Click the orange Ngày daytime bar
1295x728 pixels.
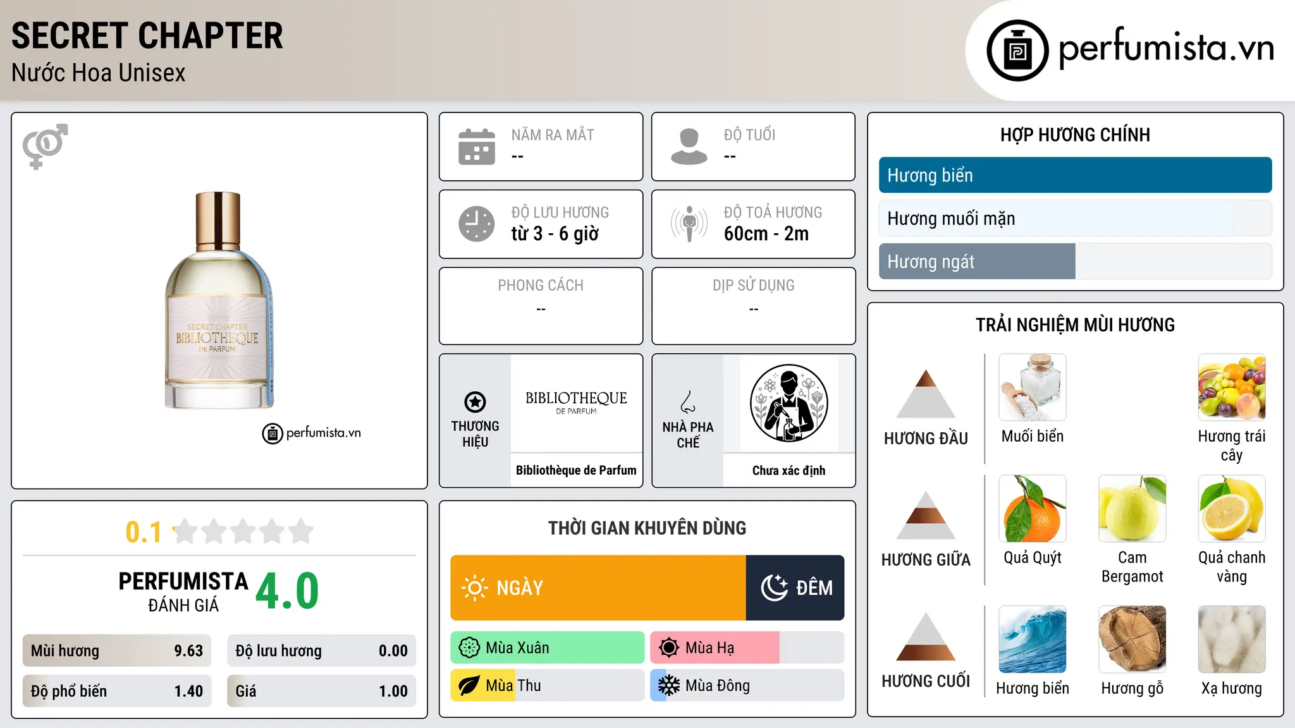pyautogui.click(x=598, y=588)
